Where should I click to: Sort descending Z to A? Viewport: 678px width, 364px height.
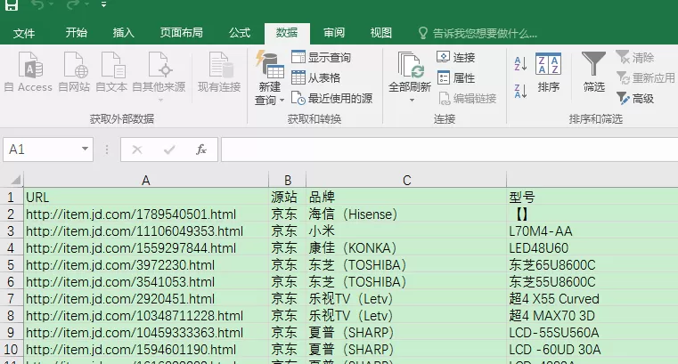click(520, 91)
